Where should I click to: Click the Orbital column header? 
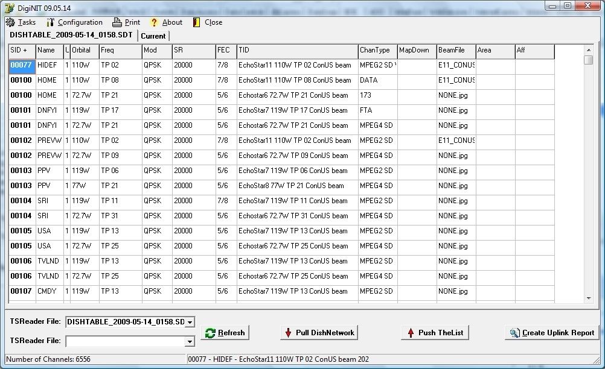tap(85, 52)
